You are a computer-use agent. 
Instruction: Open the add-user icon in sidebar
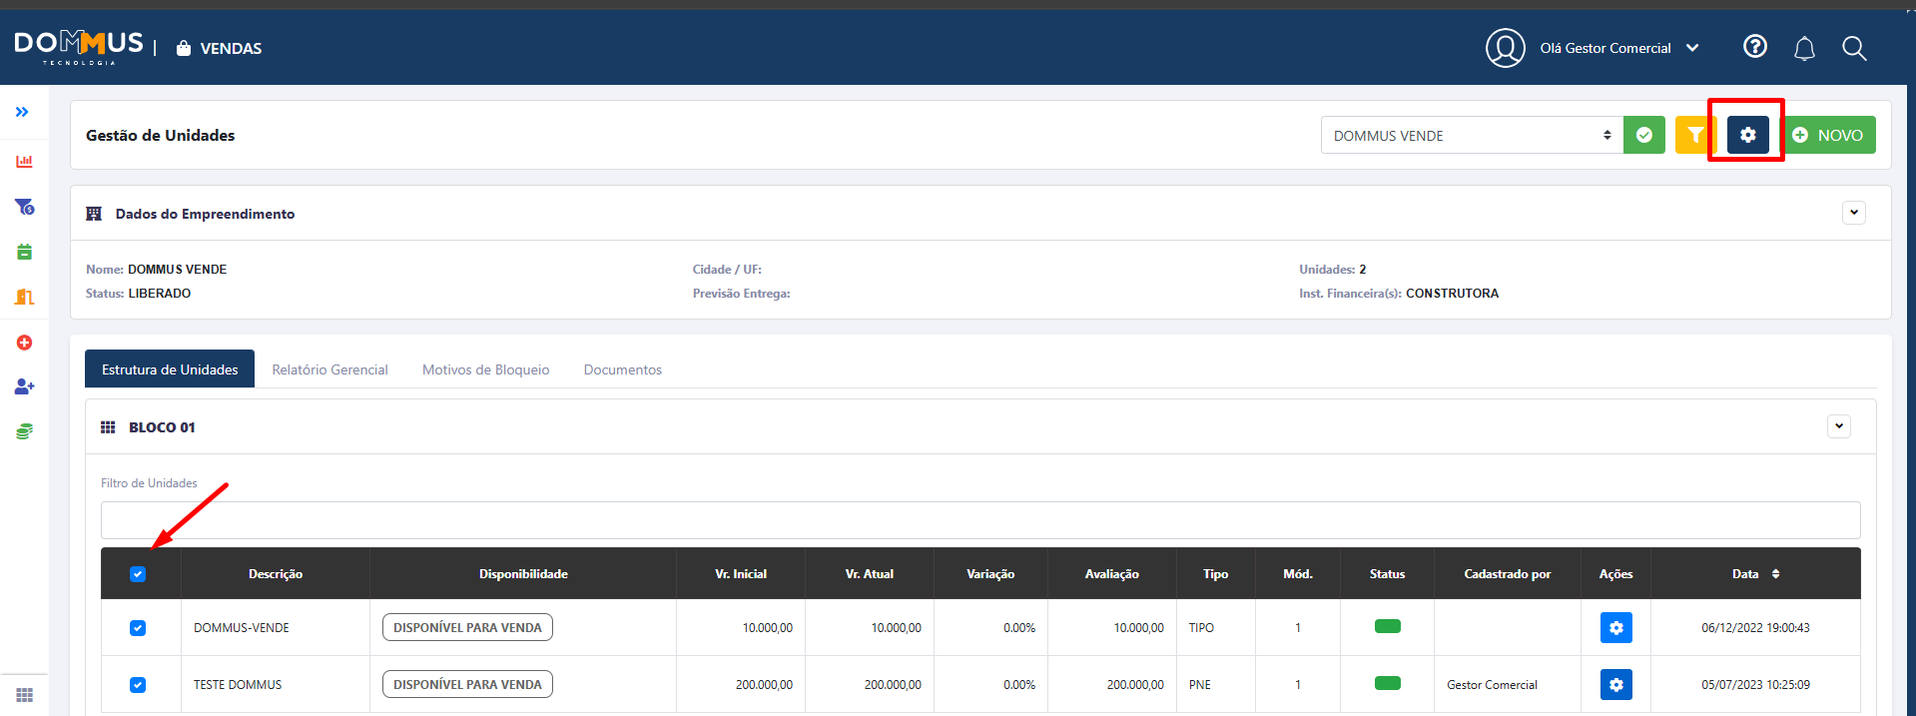24,386
